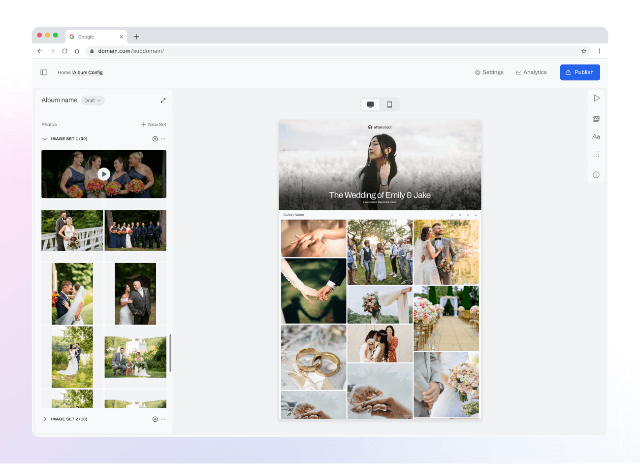Collapse Image Set 1
The height and width of the screenshot is (464, 640).
coord(45,138)
